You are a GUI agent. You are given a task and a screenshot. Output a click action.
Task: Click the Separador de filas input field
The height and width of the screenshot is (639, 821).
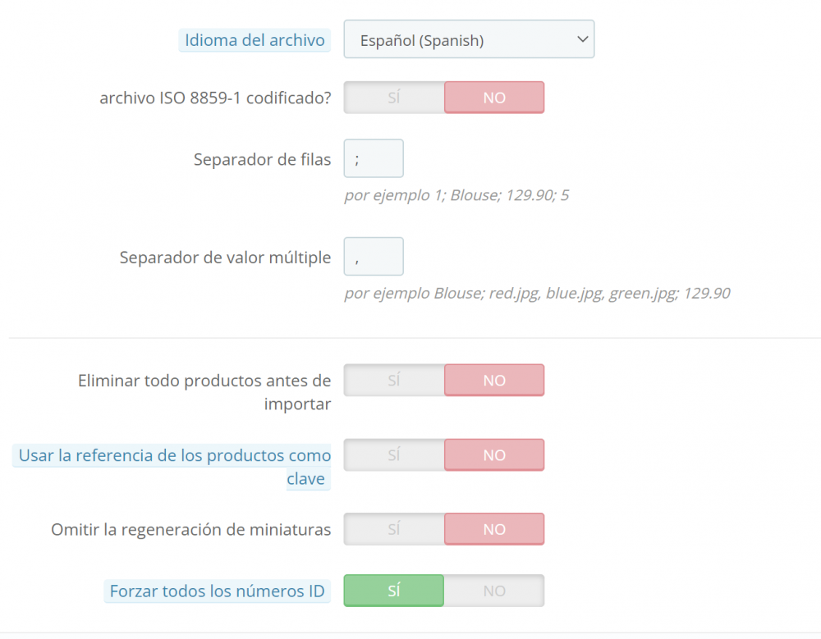pos(374,158)
